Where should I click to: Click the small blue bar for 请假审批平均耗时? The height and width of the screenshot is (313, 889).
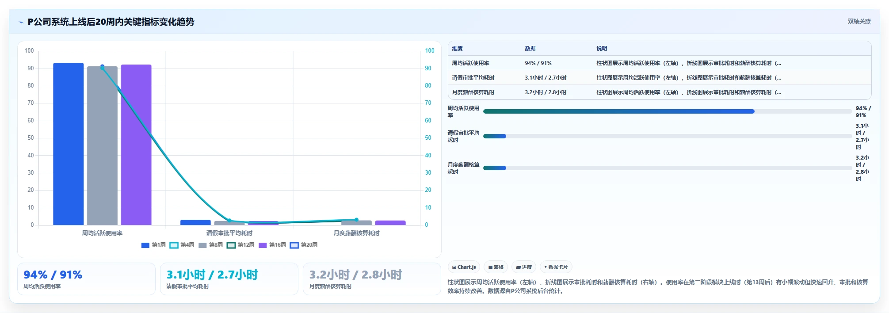(195, 222)
